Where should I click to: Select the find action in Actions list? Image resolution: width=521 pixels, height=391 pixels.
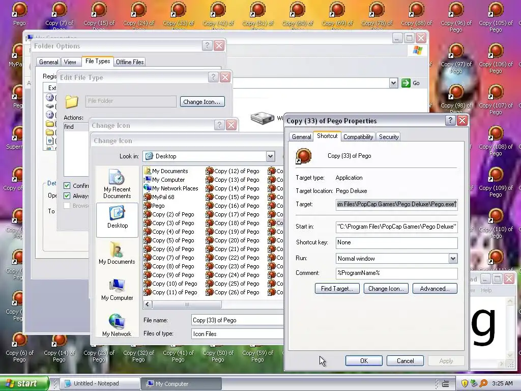(69, 127)
